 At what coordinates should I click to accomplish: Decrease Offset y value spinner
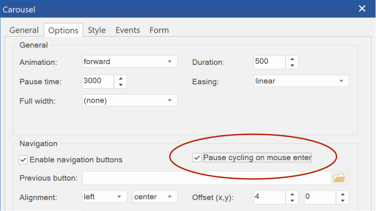pos(343,201)
